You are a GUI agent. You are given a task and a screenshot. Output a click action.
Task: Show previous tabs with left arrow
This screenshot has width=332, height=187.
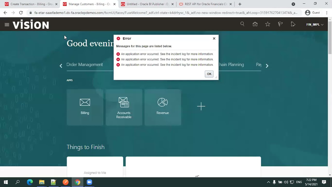(61, 66)
